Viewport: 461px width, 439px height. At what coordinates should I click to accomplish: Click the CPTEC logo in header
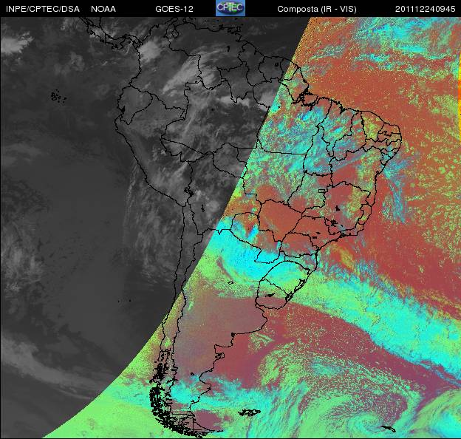[230, 8]
